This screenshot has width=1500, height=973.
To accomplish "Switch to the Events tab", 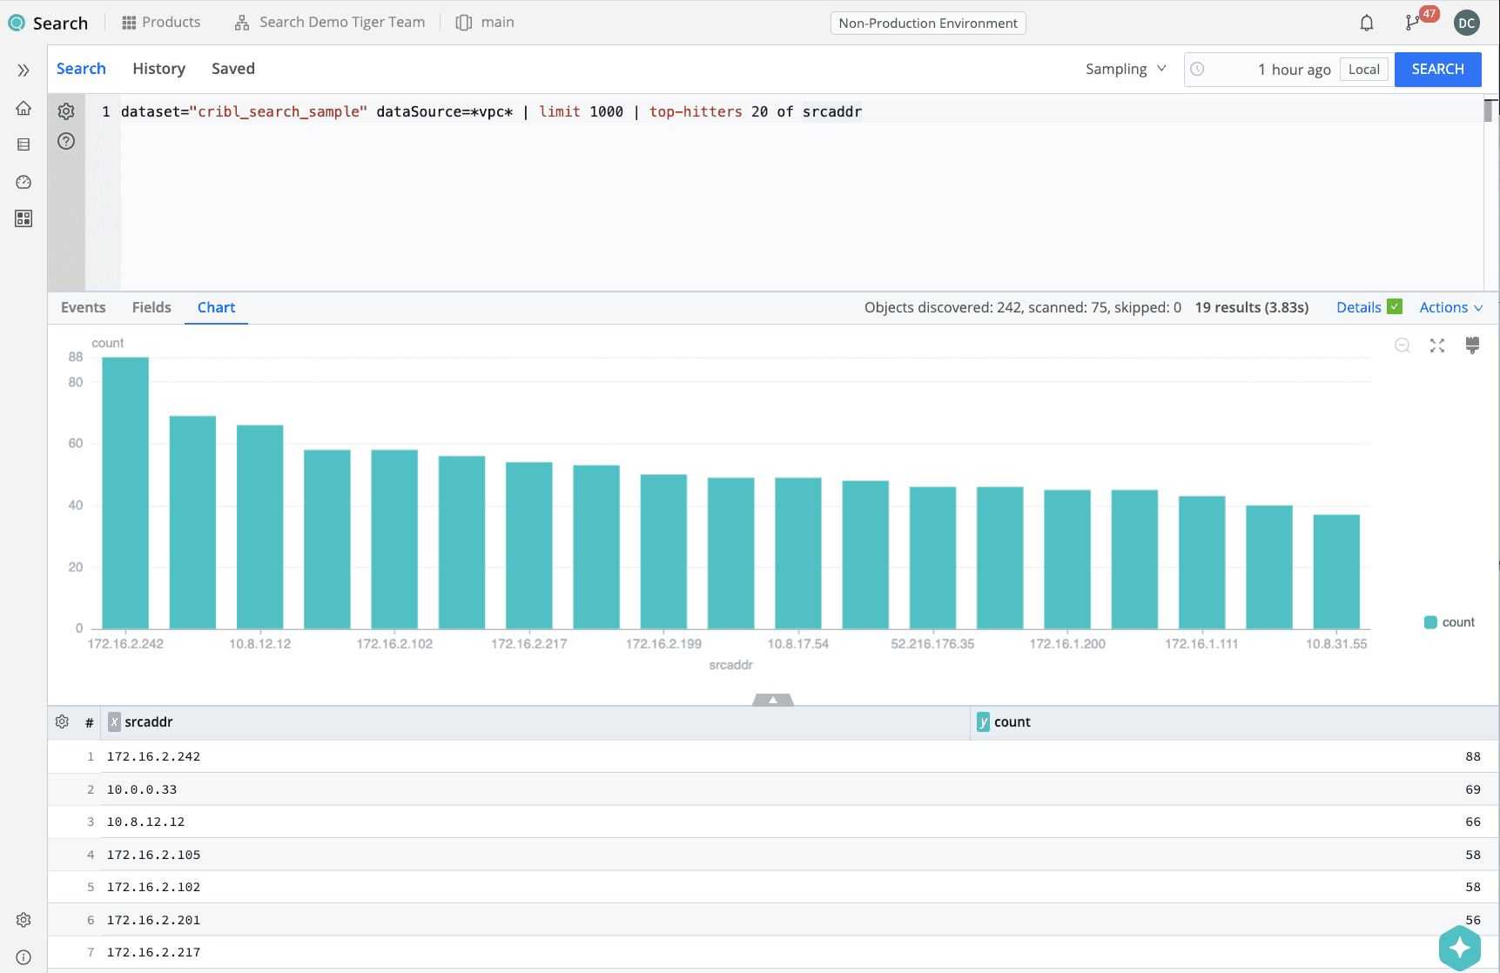I will (x=83, y=307).
